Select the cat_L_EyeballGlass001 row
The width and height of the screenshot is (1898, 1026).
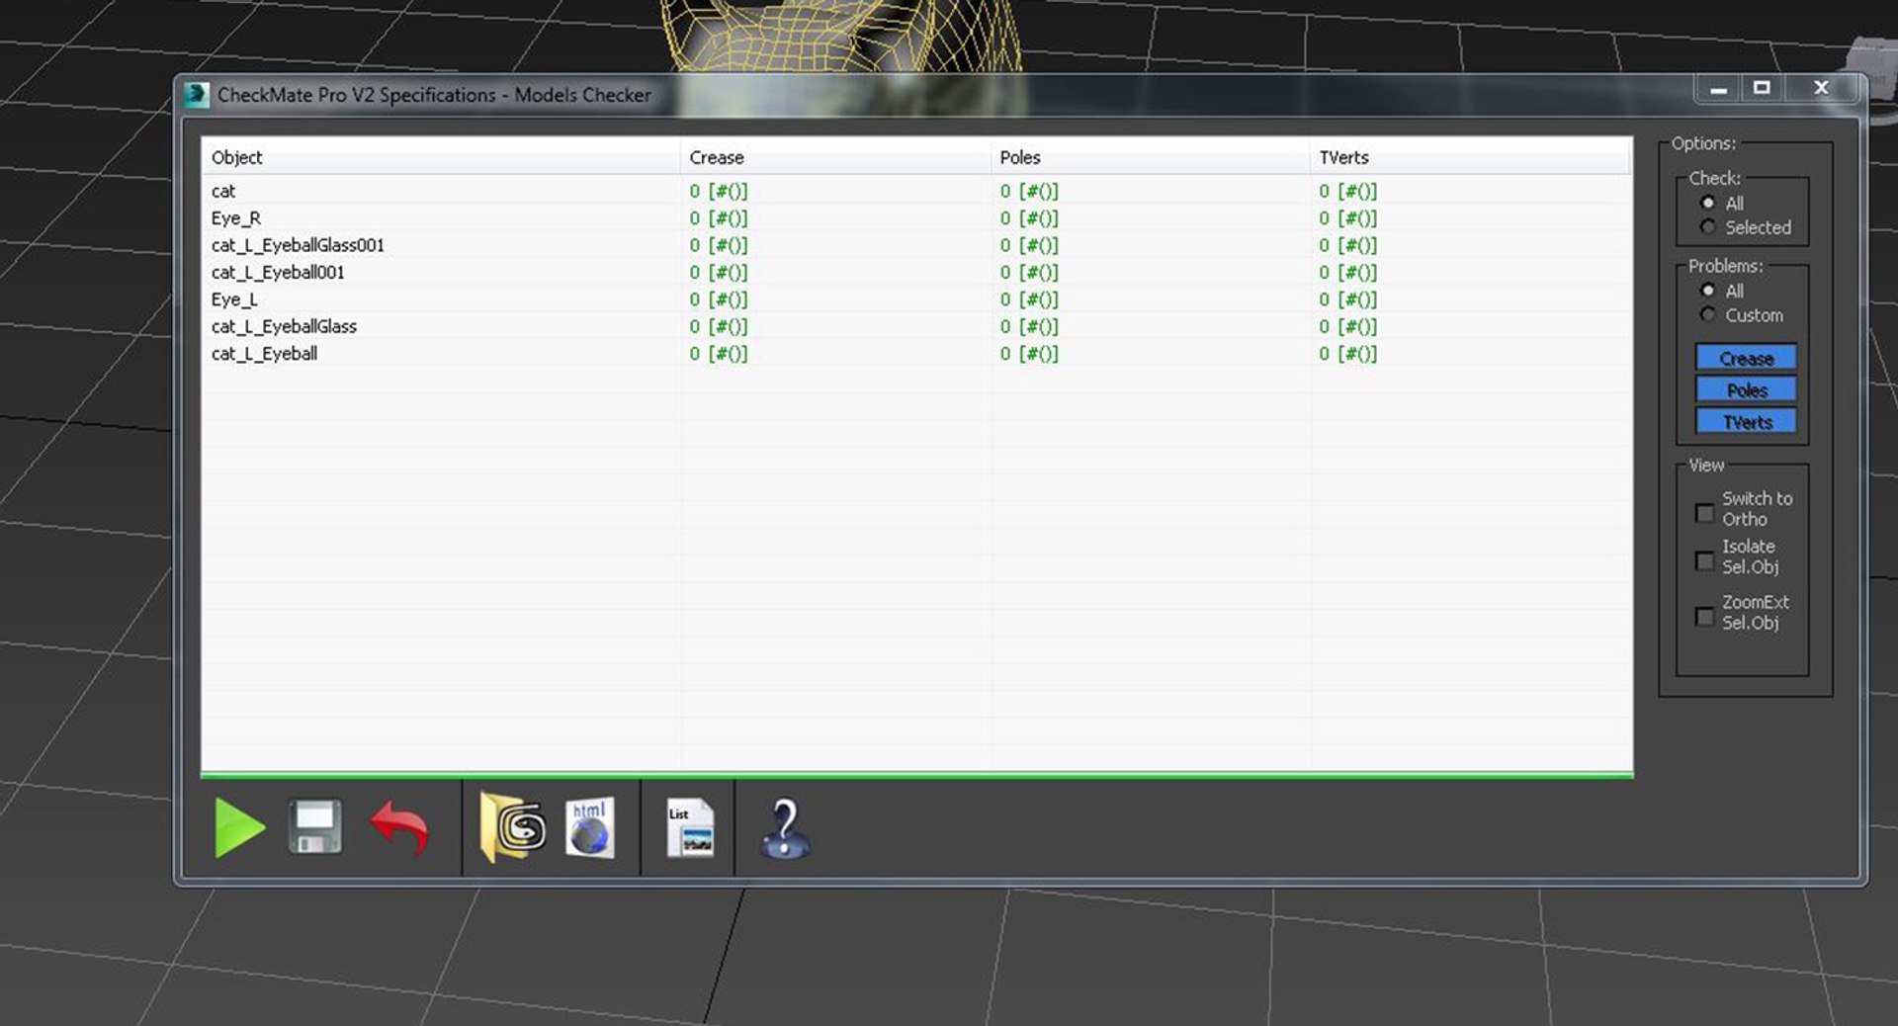pyautogui.click(x=915, y=245)
